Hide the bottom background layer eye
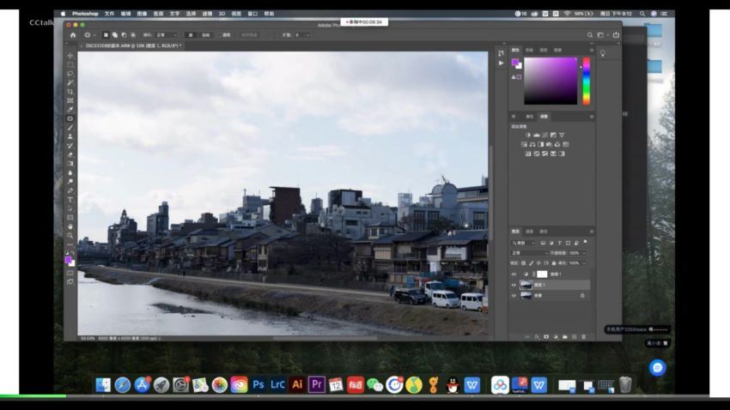This screenshot has width=730, height=410. click(514, 296)
